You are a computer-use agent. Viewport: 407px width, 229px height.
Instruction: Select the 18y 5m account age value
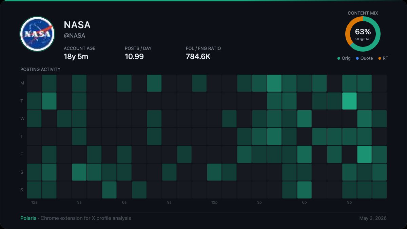point(76,57)
